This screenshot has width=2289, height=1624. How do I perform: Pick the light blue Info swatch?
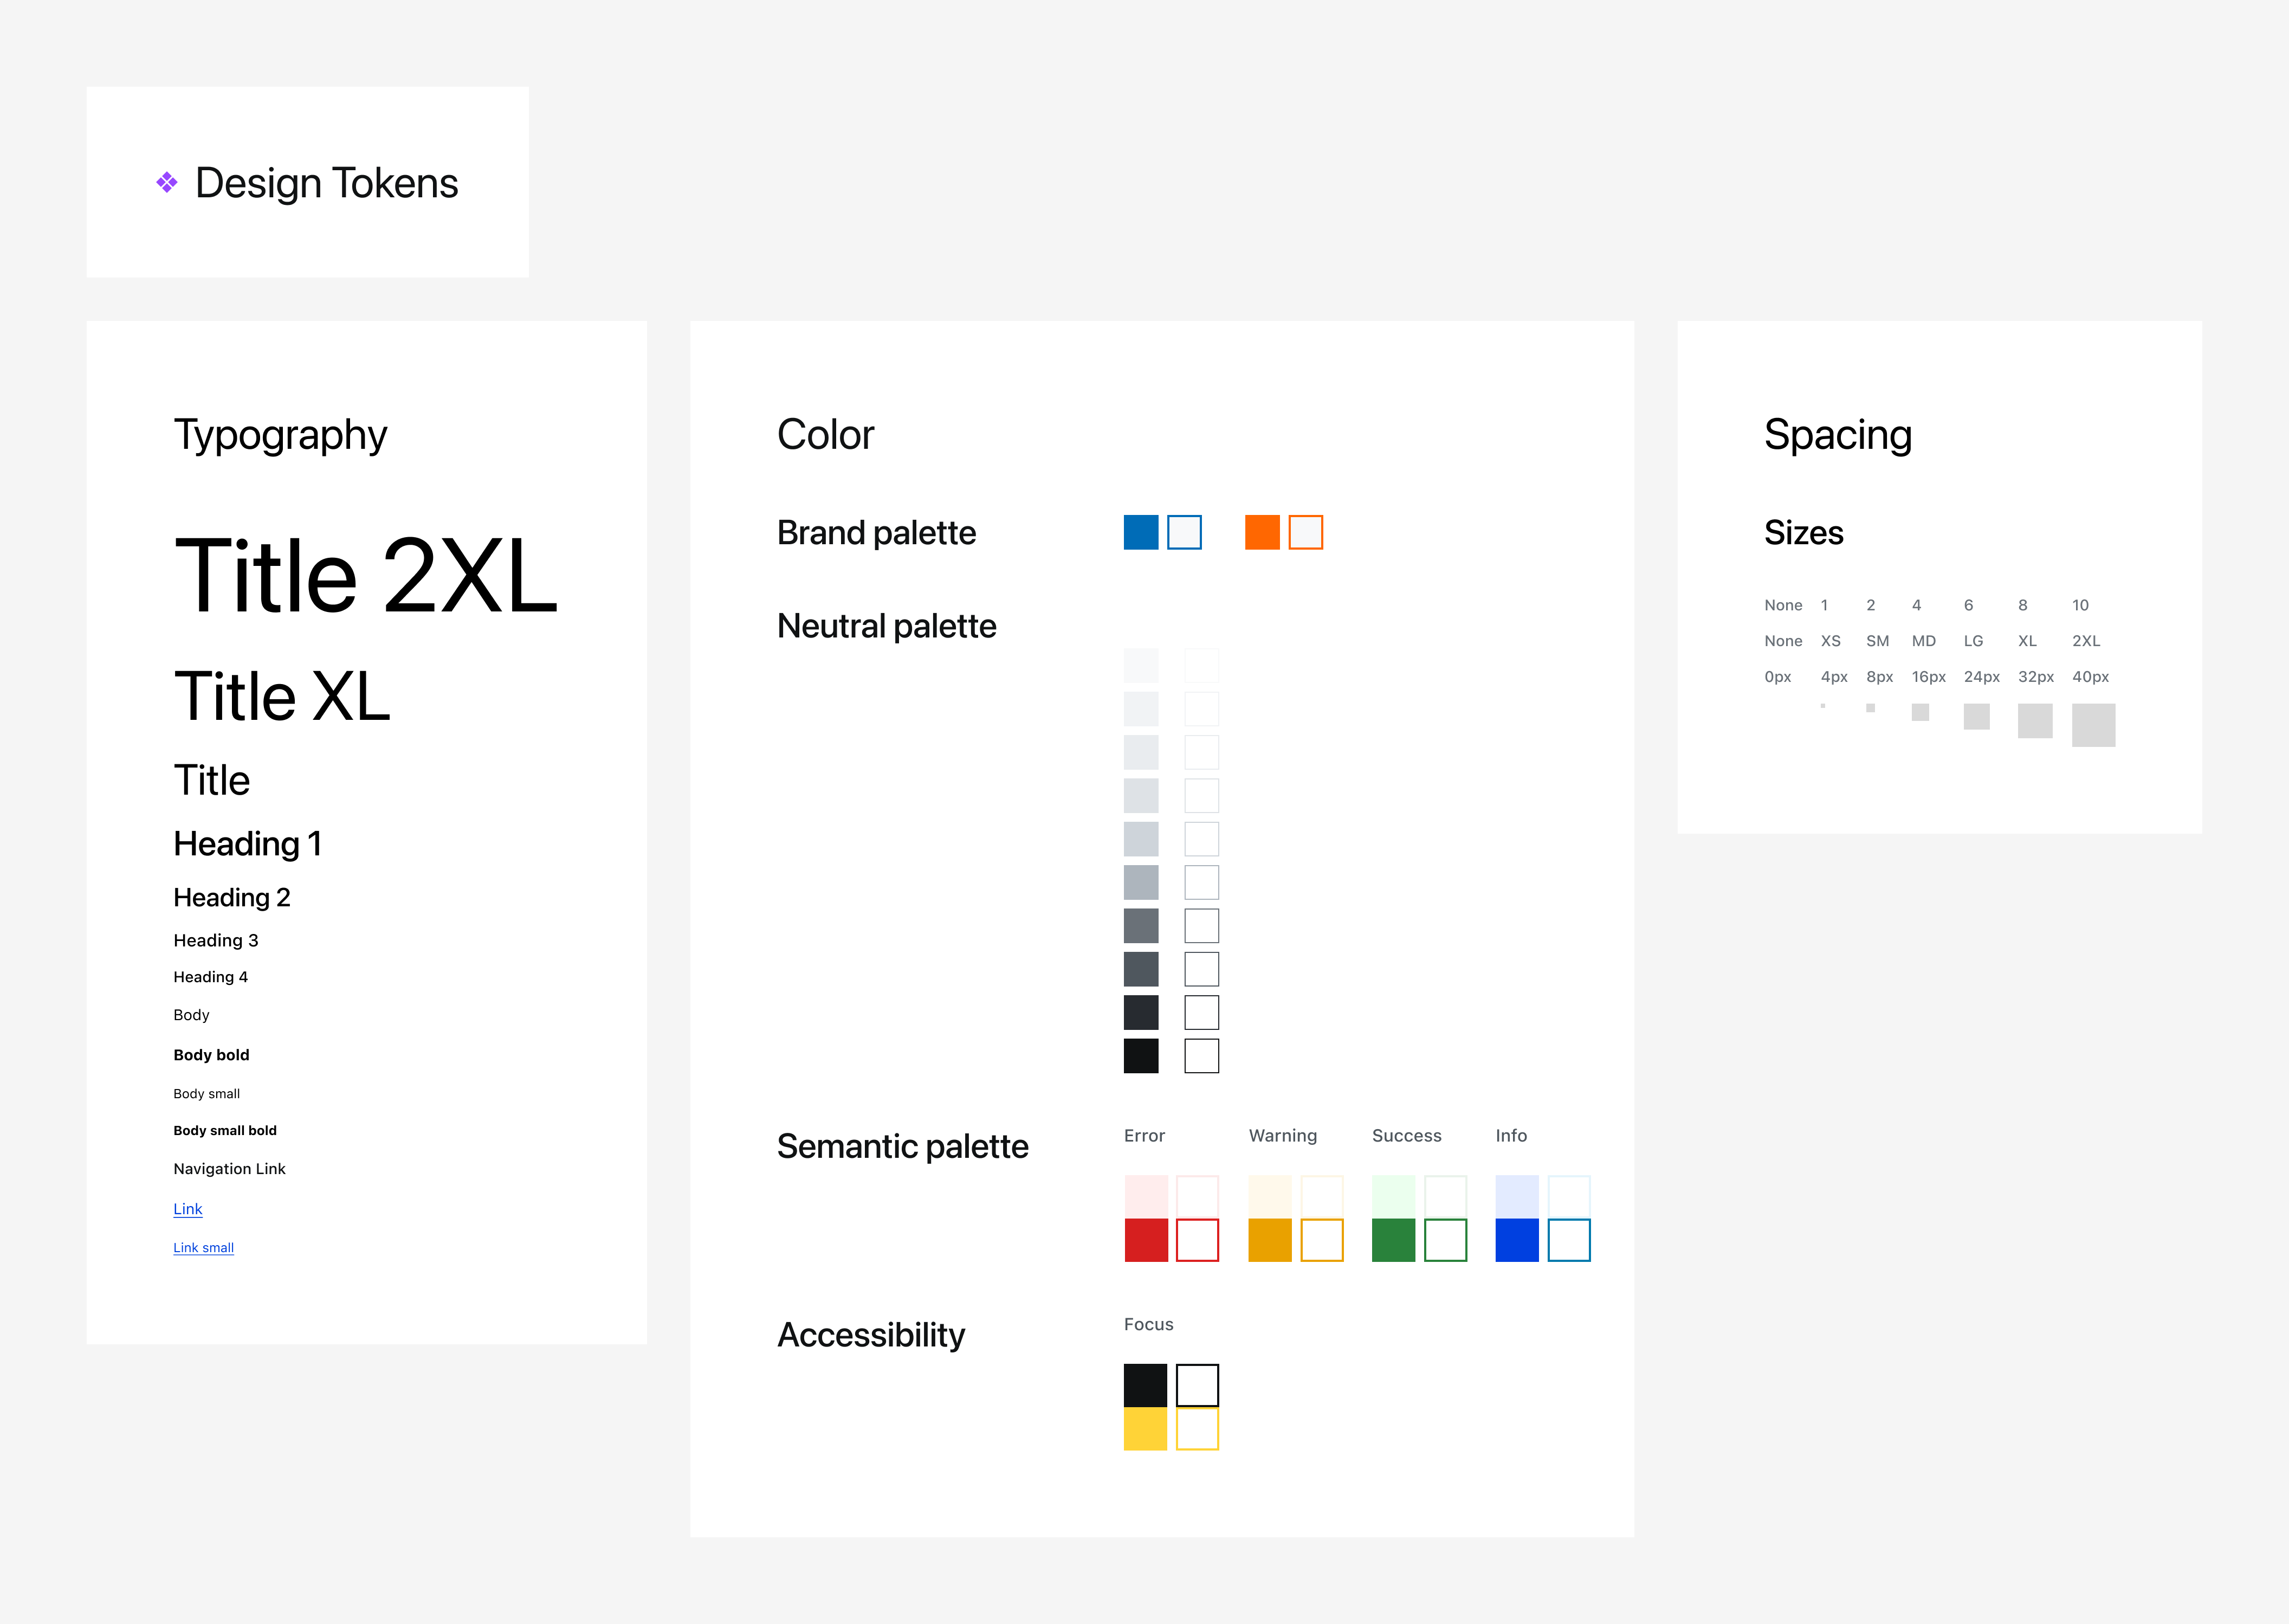1517,1197
